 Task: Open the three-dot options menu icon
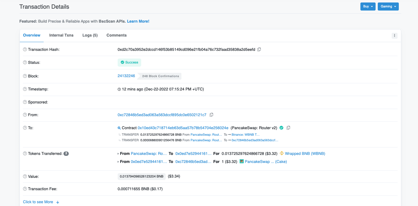click(x=394, y=36)
